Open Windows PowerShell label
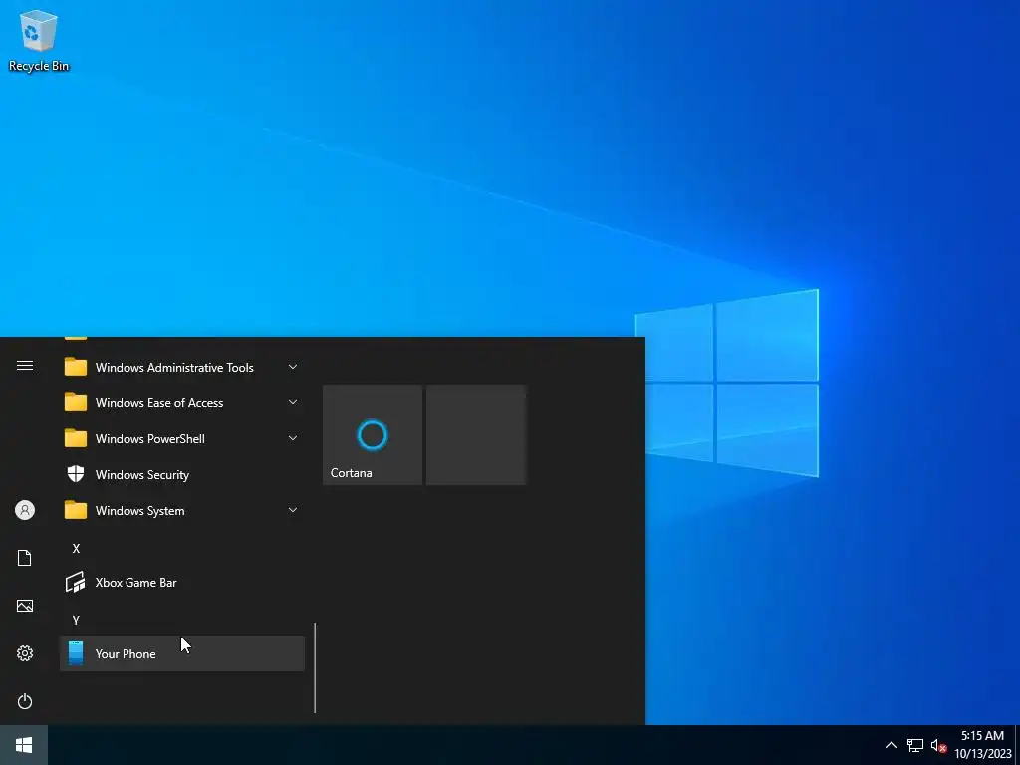1020x765 pixels. tap(150, 439)
